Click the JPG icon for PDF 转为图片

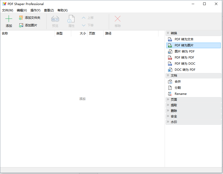click(x=170, y=45)
